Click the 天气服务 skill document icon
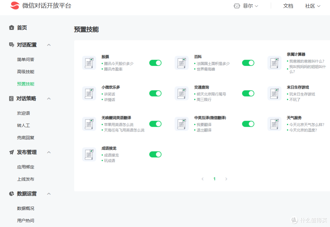Image resolution: width=330 pixels, height=227 pixels. [x=274, y=124]
